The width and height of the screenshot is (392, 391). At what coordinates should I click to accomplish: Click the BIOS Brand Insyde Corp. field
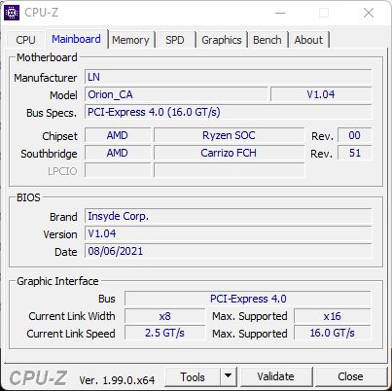coord(229,216)
